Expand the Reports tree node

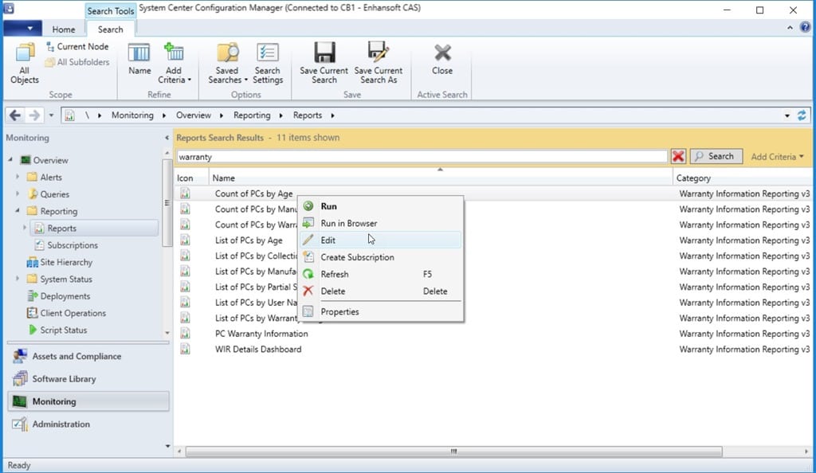click(x=25, y=229)
